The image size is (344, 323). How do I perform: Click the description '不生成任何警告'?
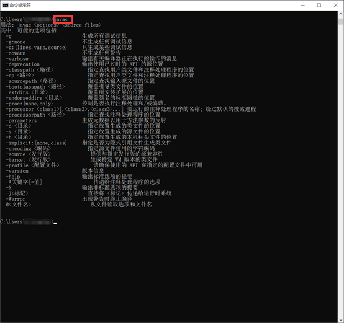click(102, 53)
